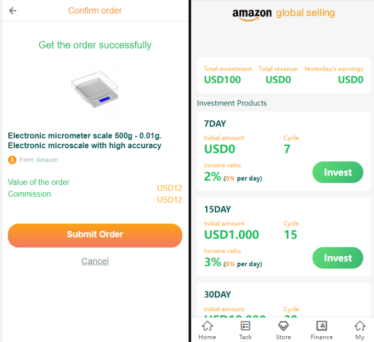The width and height of the screenshot is (374, 342).
Task: Open the My profile icon
Action: point(360,326)
